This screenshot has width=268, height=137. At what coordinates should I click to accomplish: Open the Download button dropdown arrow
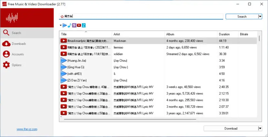point(260,129)
